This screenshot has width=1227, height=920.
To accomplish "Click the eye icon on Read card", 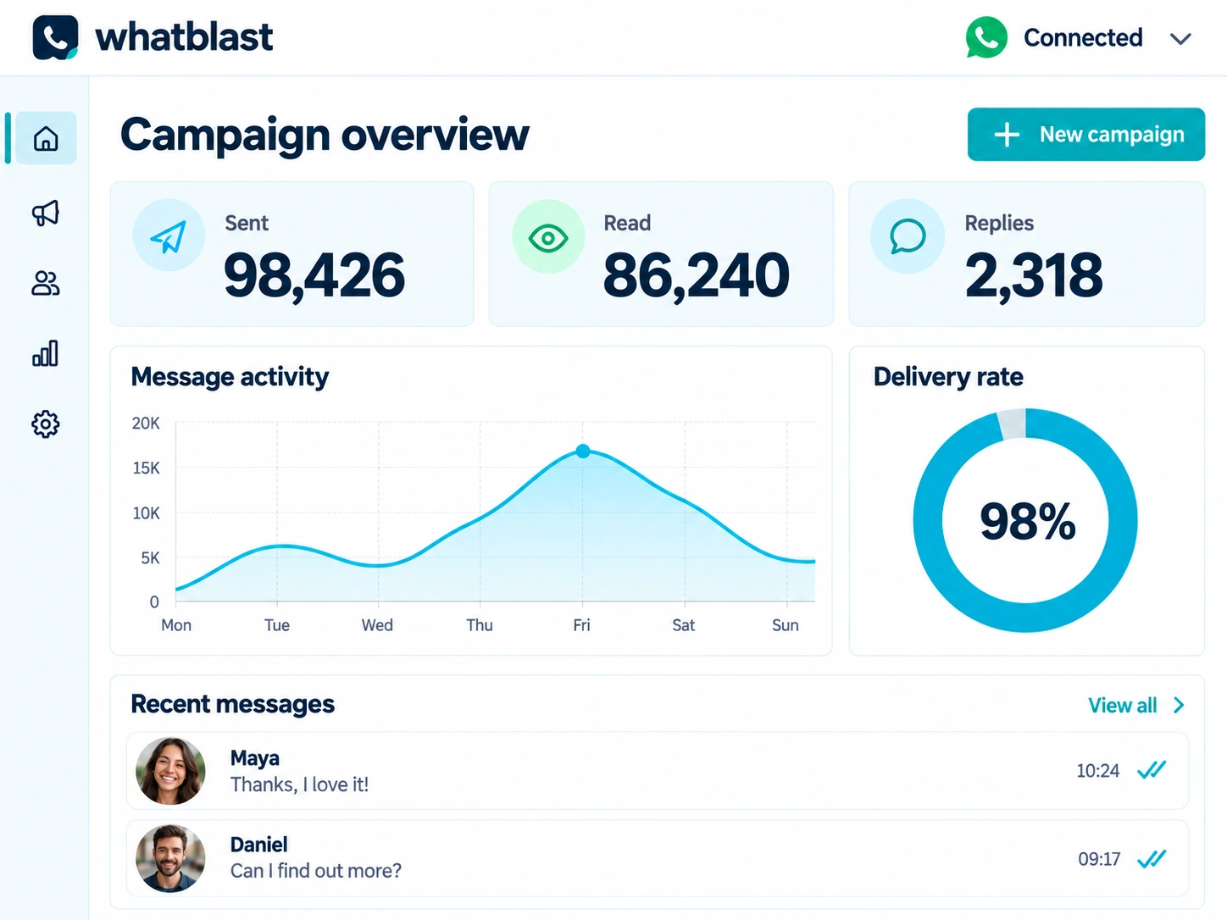I will point(548,237).
